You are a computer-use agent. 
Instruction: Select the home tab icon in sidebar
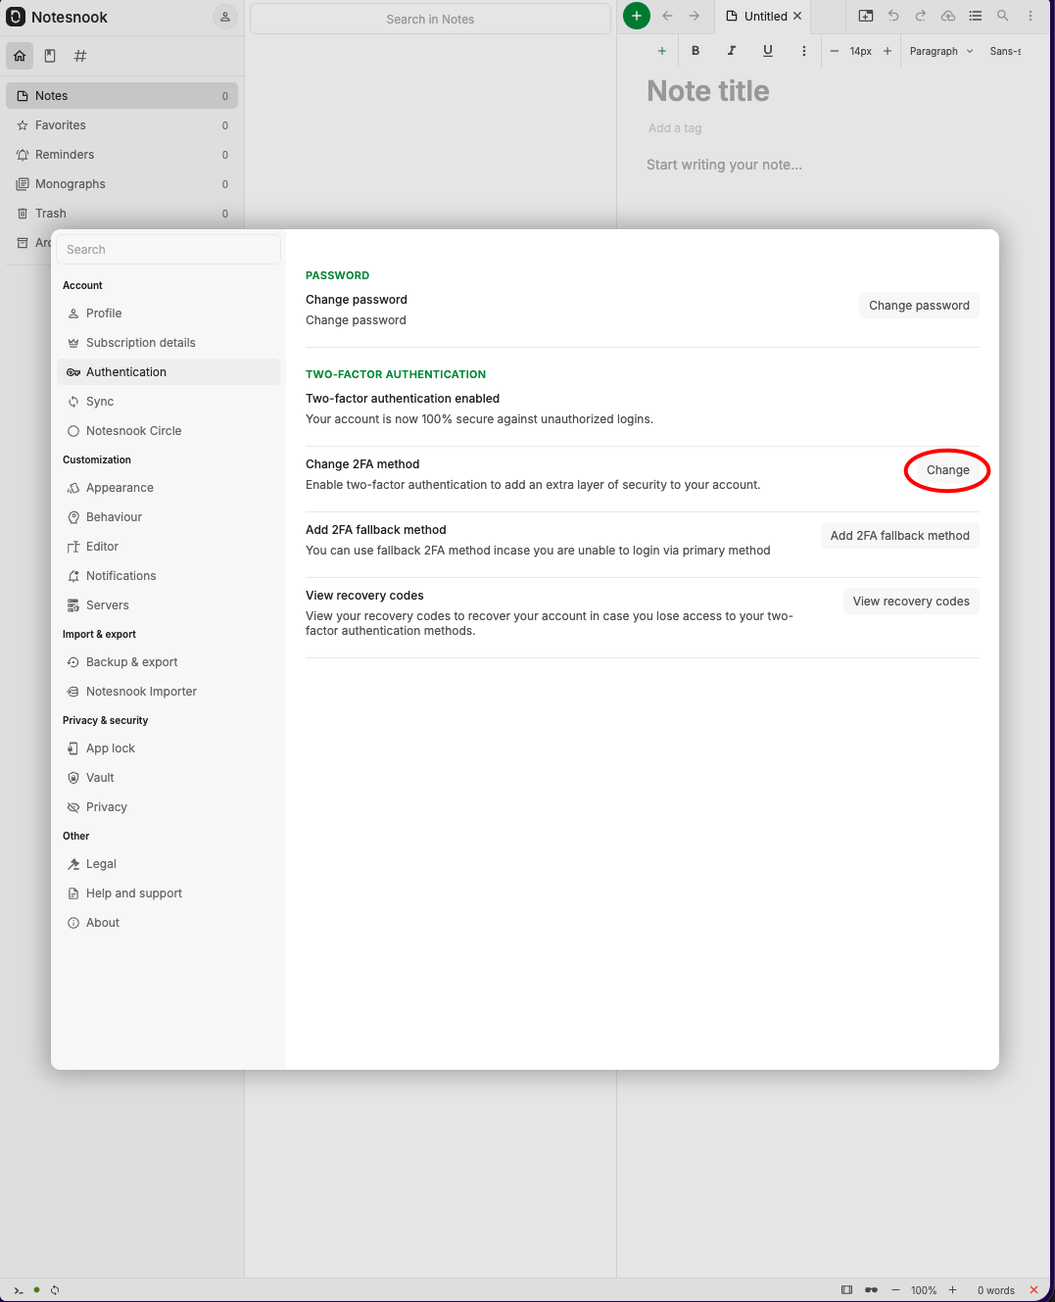tap(20, 56)
